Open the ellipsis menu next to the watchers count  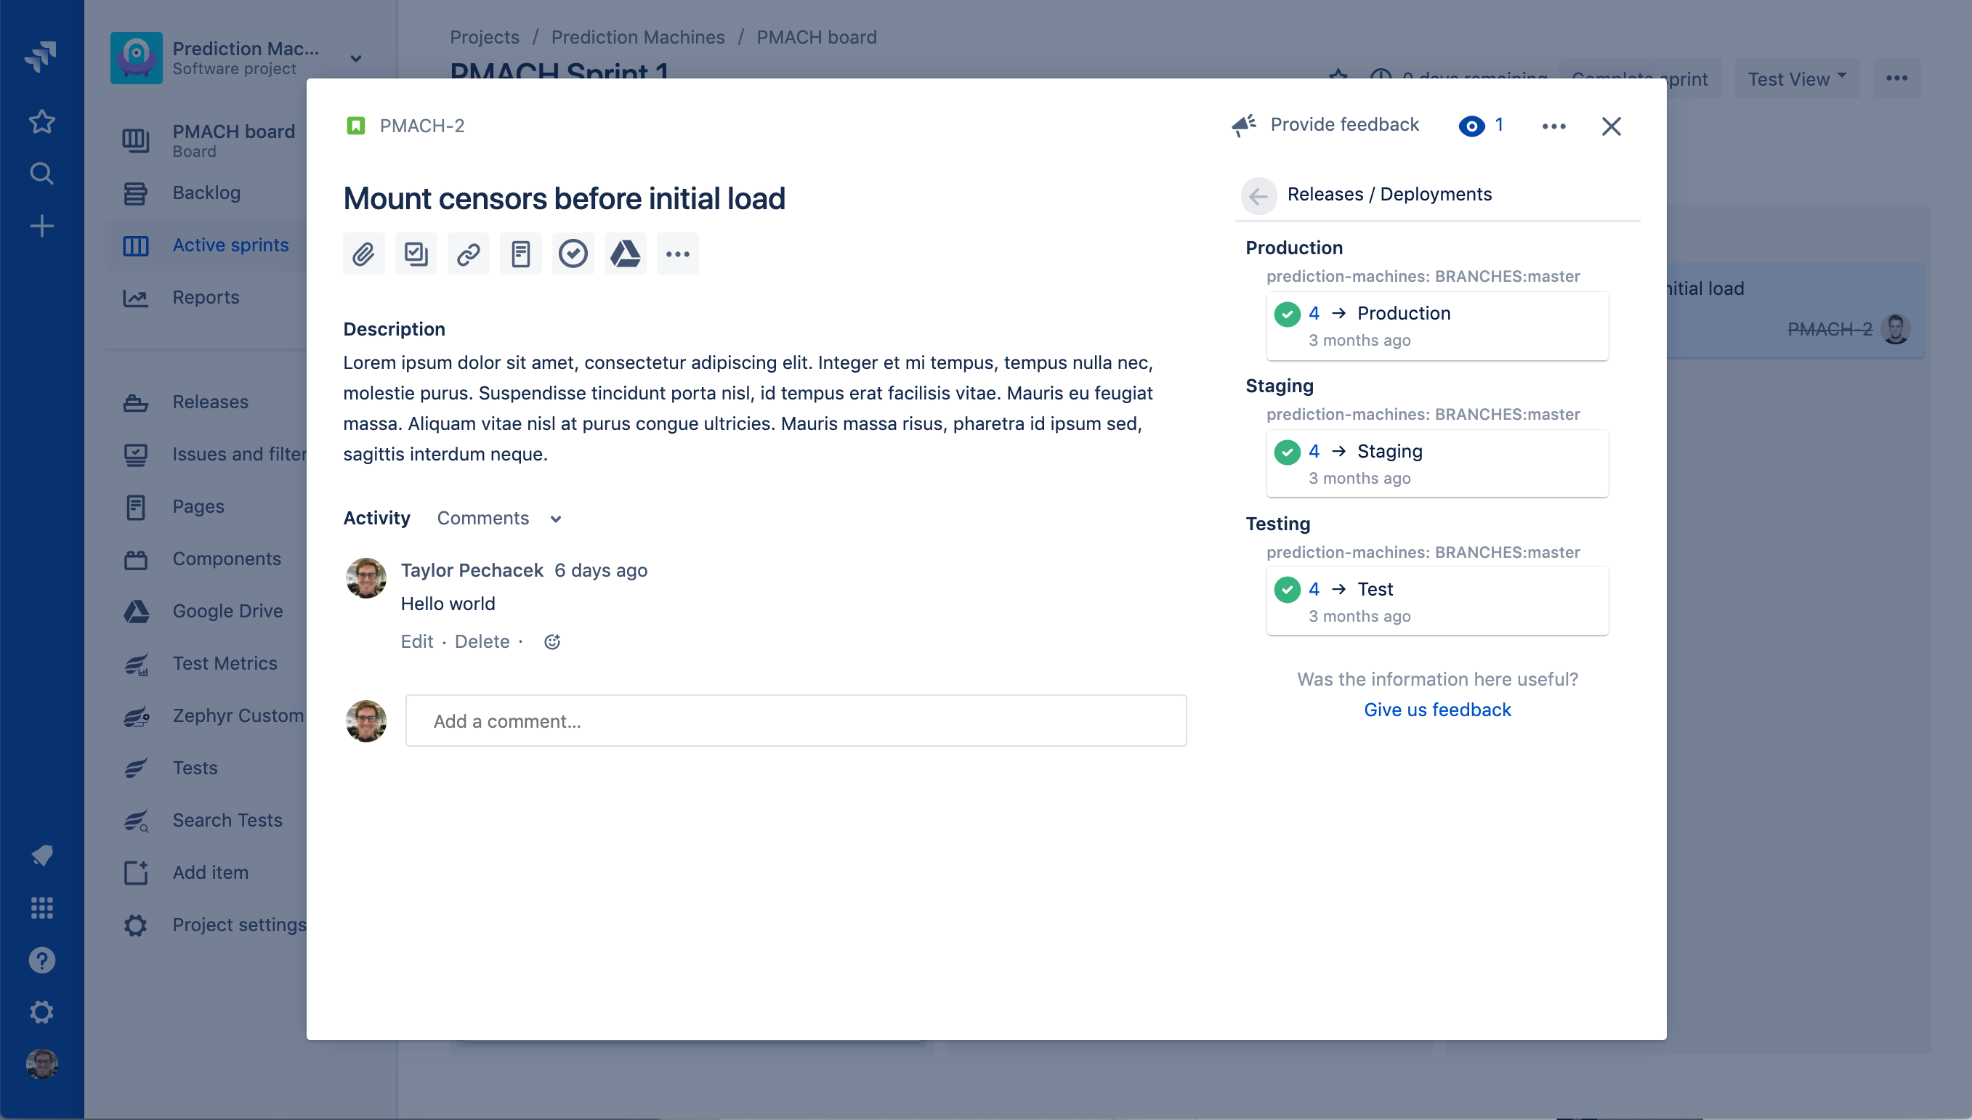click(1553, 126)
